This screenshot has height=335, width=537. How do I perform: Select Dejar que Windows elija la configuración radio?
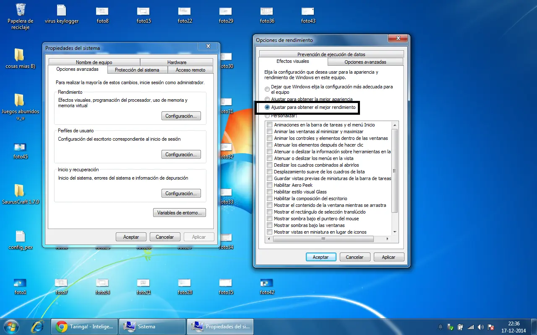(267, 89)
